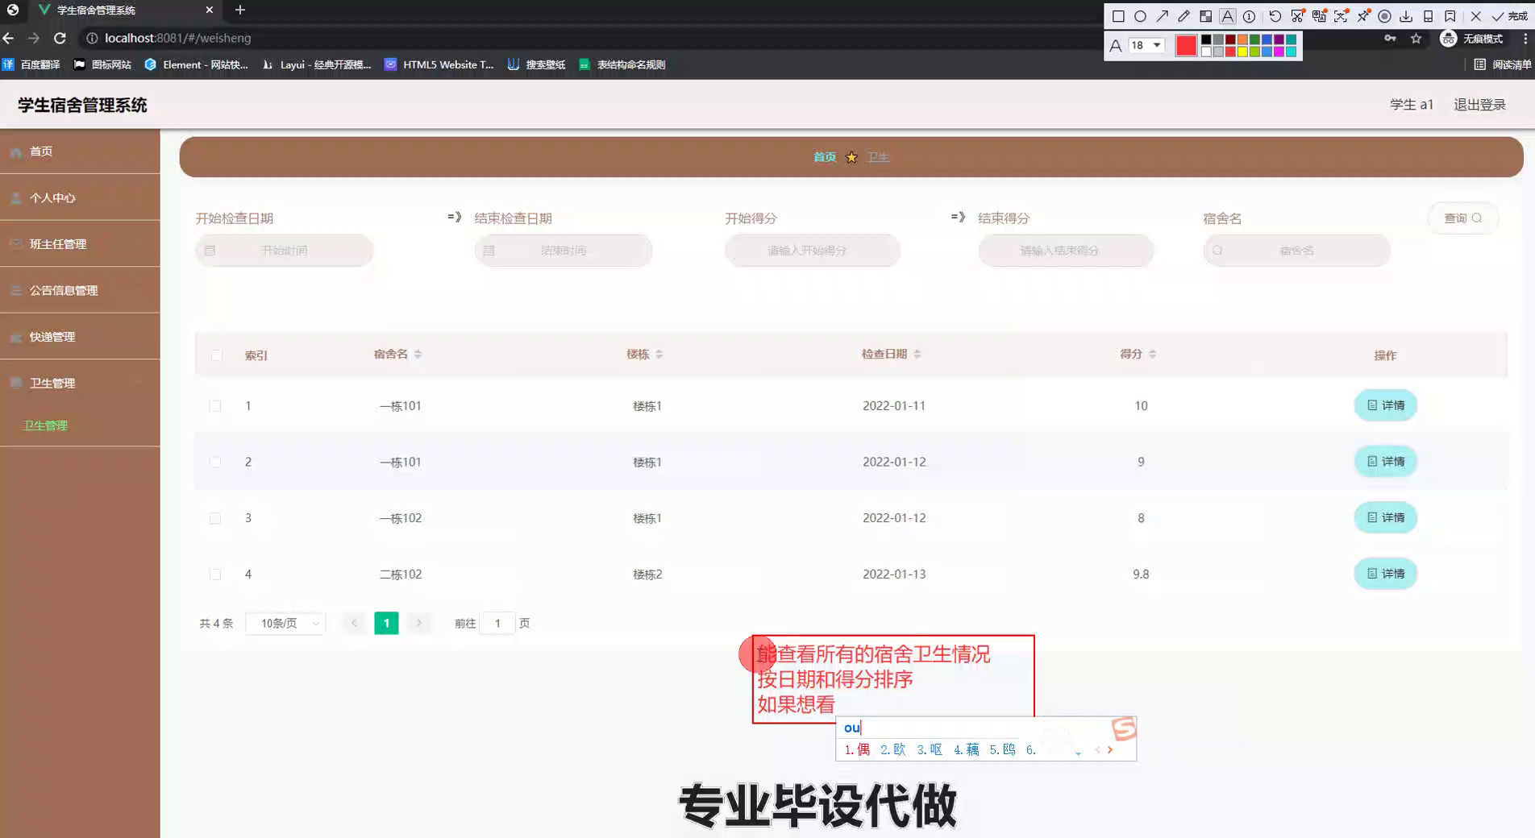Select the mosaic blur tool
Screen dimensions: 1535x838
(1205, 16)
